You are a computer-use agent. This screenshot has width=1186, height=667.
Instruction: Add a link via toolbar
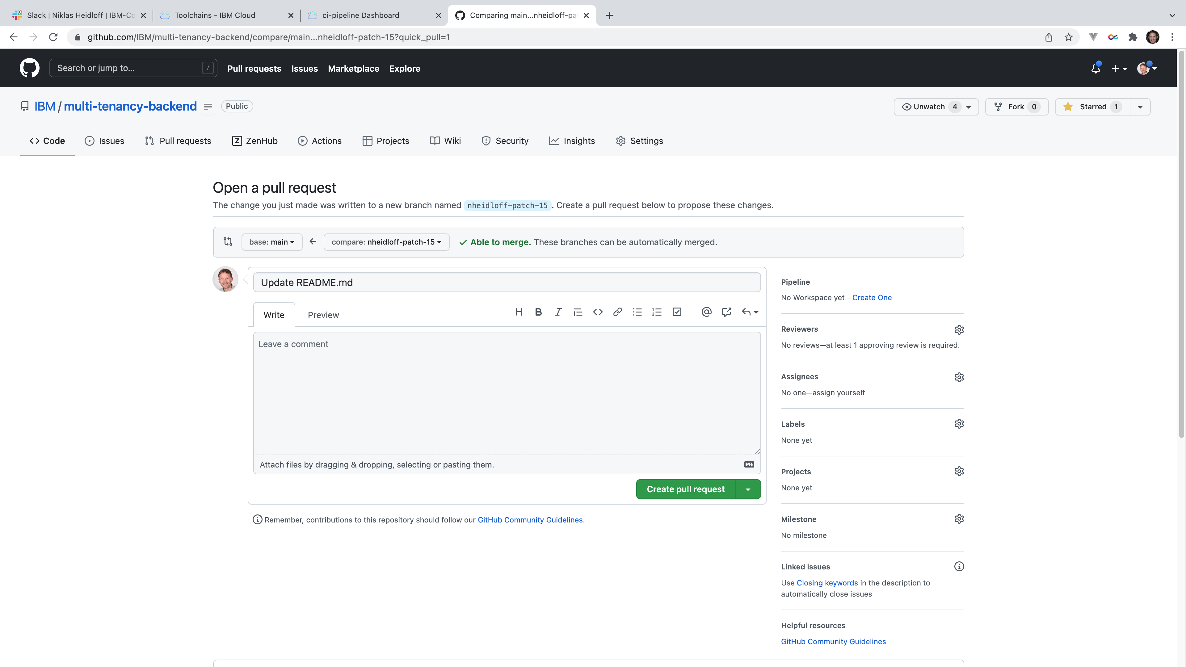(x=617, y=312)
